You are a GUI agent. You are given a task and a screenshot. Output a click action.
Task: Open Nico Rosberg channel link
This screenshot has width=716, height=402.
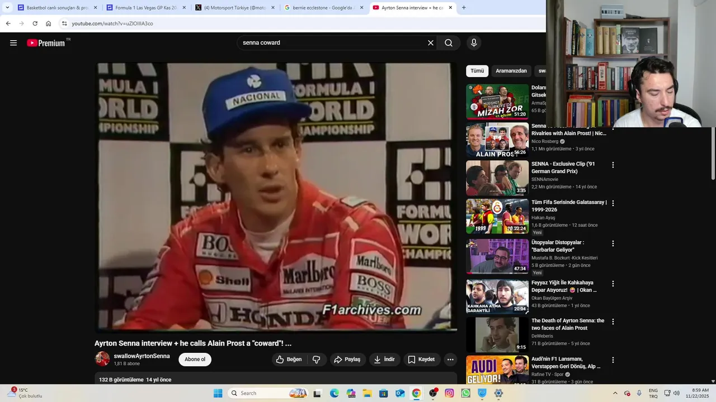coord(545,142)
